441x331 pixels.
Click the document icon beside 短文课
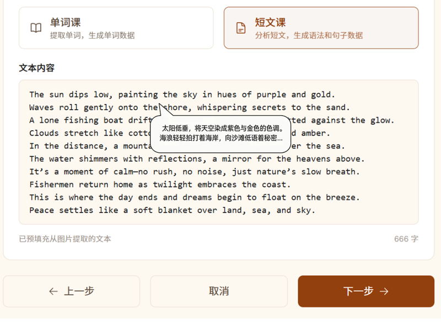coord(241,28)
